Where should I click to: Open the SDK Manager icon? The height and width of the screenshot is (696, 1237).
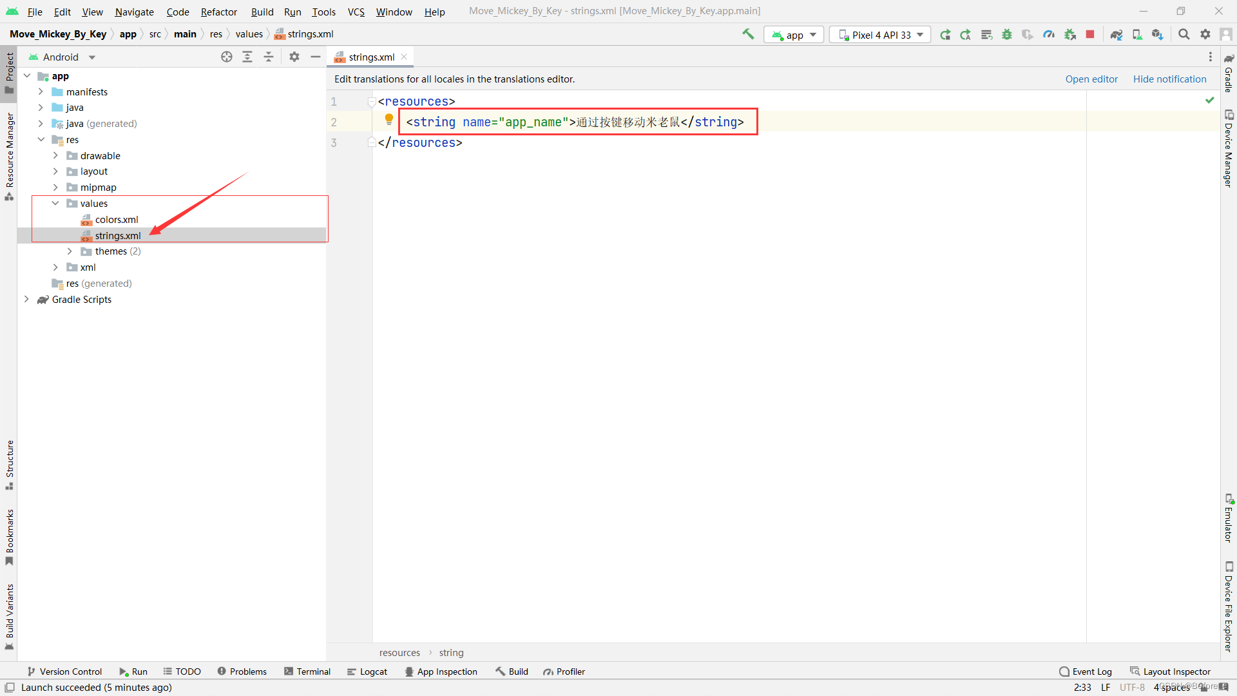1158,35
